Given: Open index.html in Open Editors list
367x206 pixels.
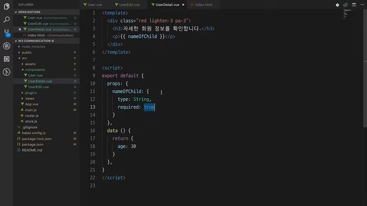Looking at the screenshot, I should coord(46,35).
